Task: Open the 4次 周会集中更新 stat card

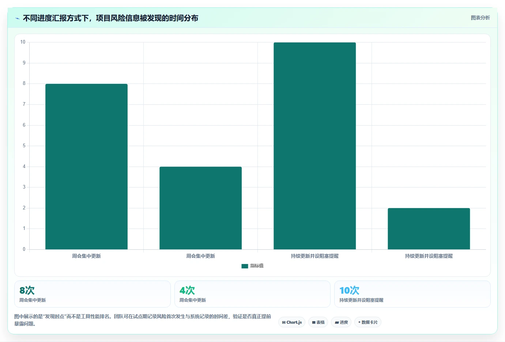Action: pos(252,294)
